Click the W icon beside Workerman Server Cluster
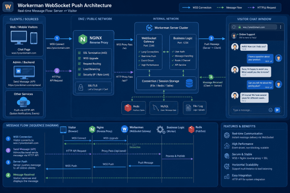The width and height of the screenshot is (290, 193). [149, 28]
